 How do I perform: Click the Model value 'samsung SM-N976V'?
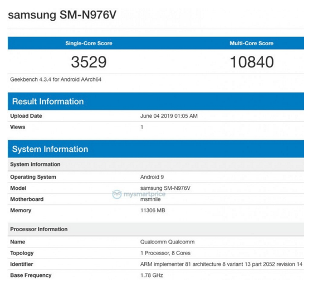tap(165, 188)
